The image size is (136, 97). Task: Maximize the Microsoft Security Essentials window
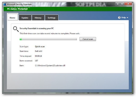(122, 4)
